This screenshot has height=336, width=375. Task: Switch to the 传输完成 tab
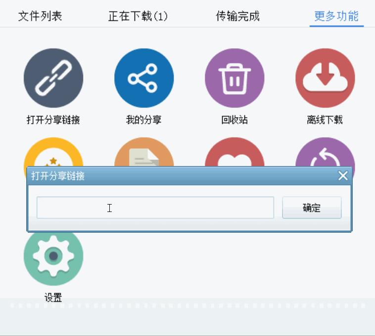coord(238,16)
